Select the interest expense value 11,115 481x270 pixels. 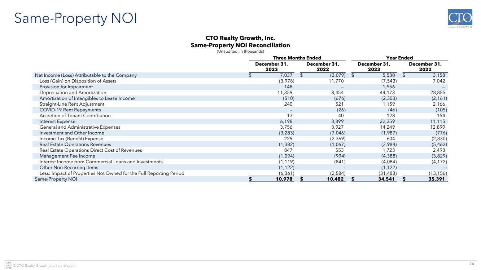(438, 121)
